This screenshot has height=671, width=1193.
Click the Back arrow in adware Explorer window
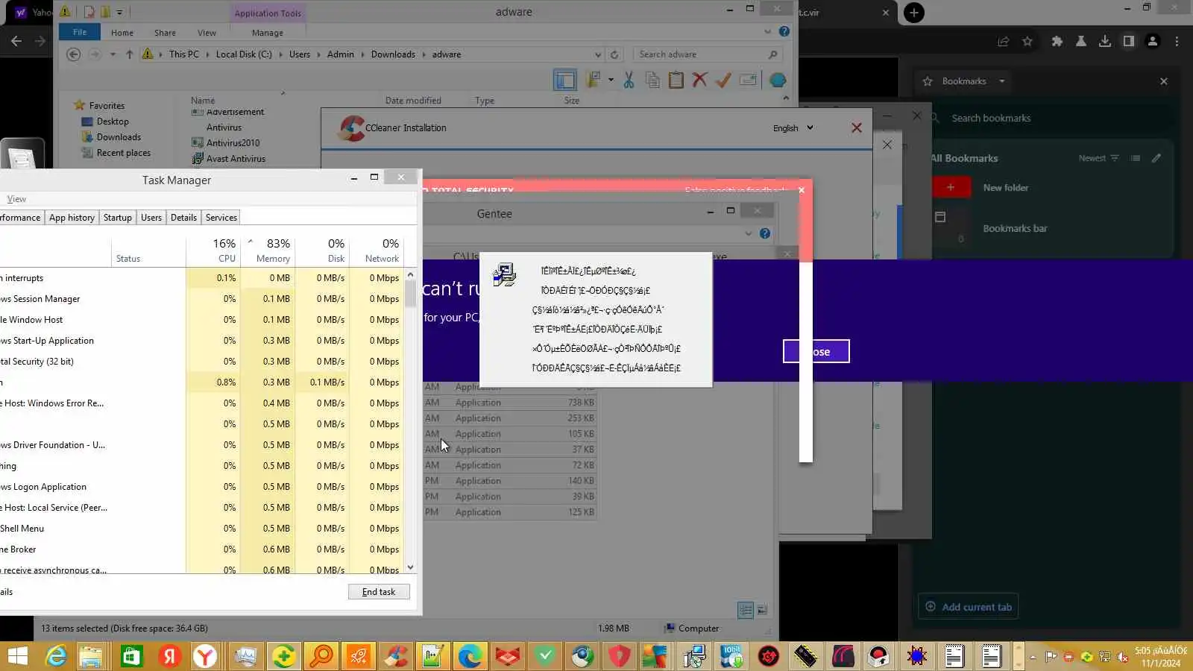click(x=73, y=54)
